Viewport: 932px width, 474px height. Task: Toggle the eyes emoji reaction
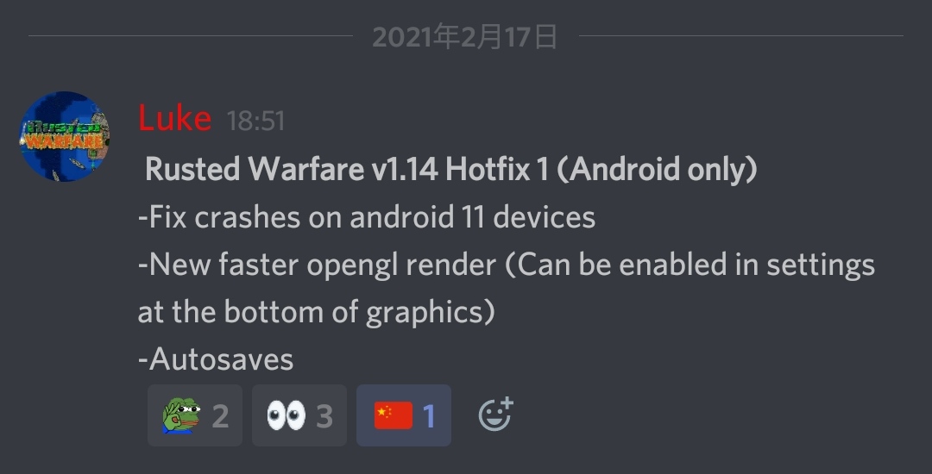click(x=299, y=415)
